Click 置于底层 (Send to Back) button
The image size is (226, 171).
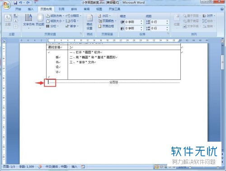[x=192, y=21]
